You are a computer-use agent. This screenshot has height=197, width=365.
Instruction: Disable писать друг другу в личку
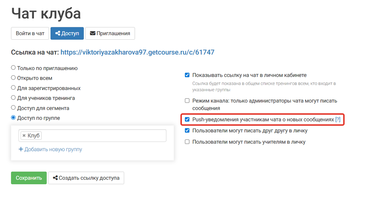coord(187,130)
